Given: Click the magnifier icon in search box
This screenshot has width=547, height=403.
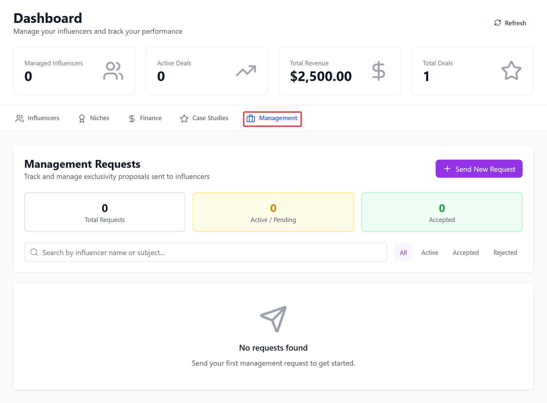Looking at the screenshot, I should point(34,252).
